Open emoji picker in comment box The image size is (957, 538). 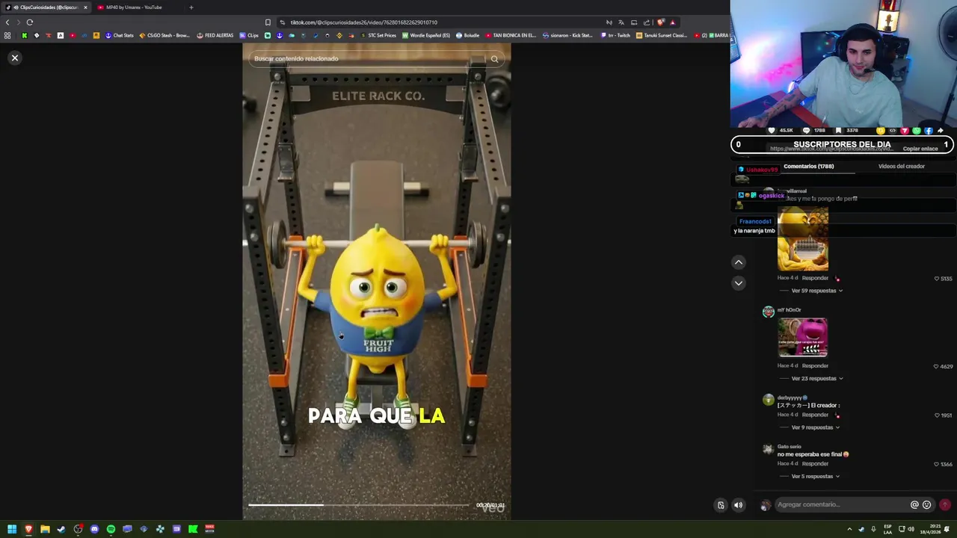pyautogui.click(x=927, y=504)
